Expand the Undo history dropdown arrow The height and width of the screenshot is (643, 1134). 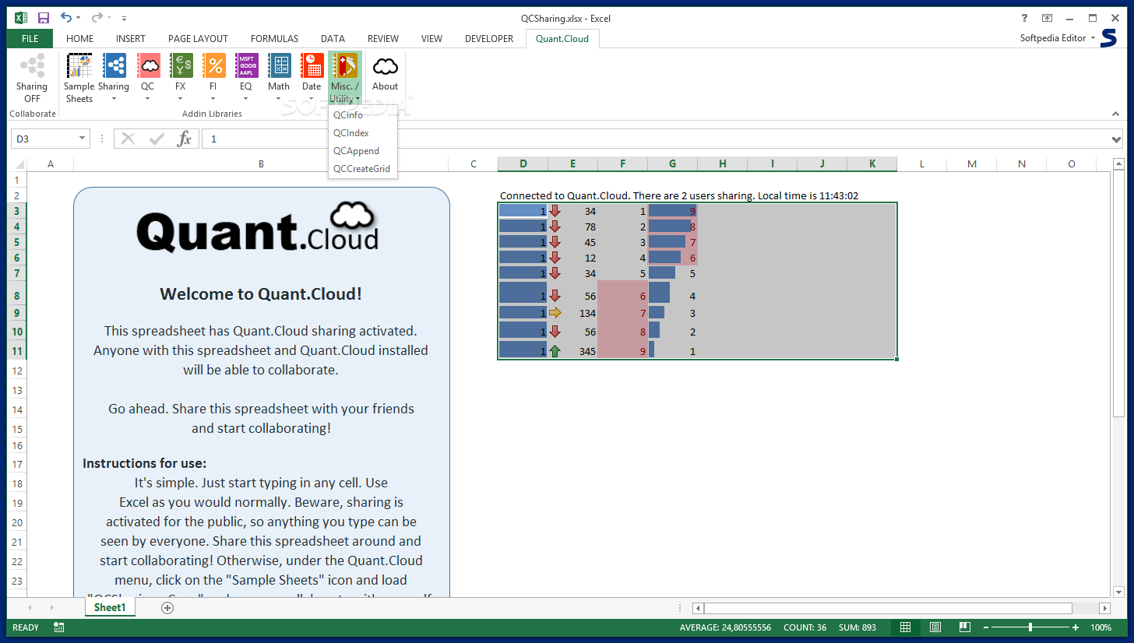pos(80,18)
